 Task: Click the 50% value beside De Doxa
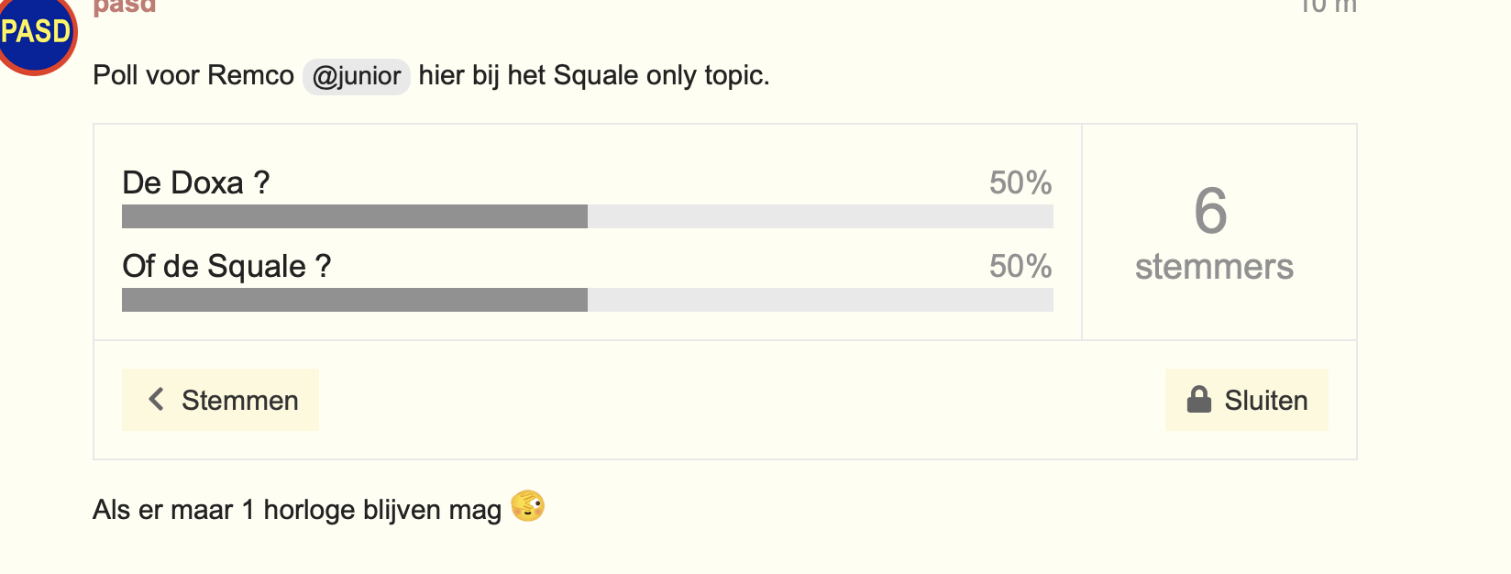pyautogui.click(x=1020, y=183)
